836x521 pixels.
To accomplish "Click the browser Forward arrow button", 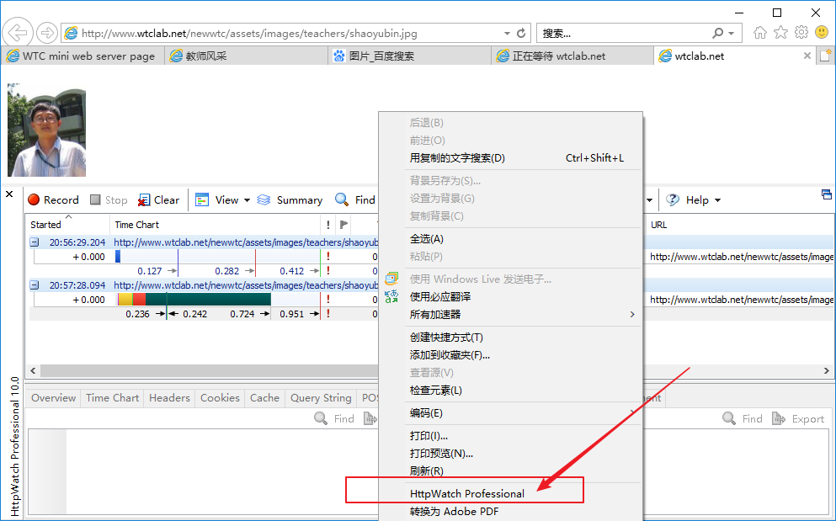I will click(x=47, y=33).
